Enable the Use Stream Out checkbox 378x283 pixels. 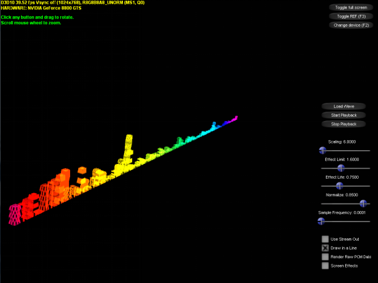(x=325, y=239)
